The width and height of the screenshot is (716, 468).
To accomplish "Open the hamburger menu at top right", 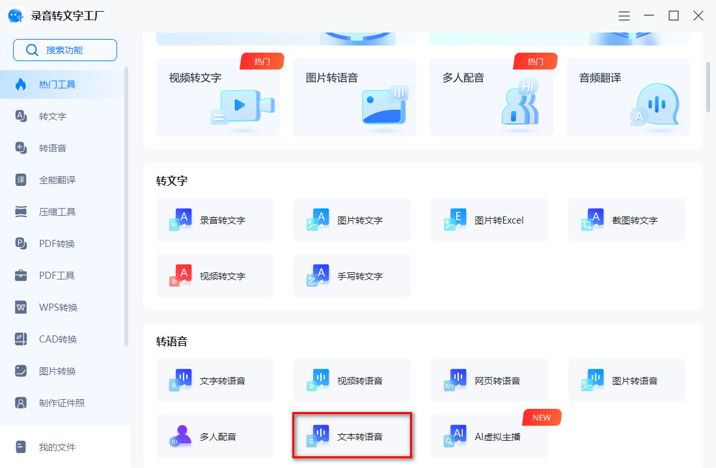I will 624,16.
